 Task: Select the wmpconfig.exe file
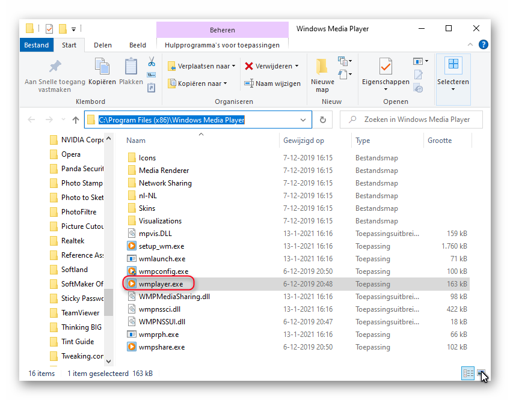164,271
